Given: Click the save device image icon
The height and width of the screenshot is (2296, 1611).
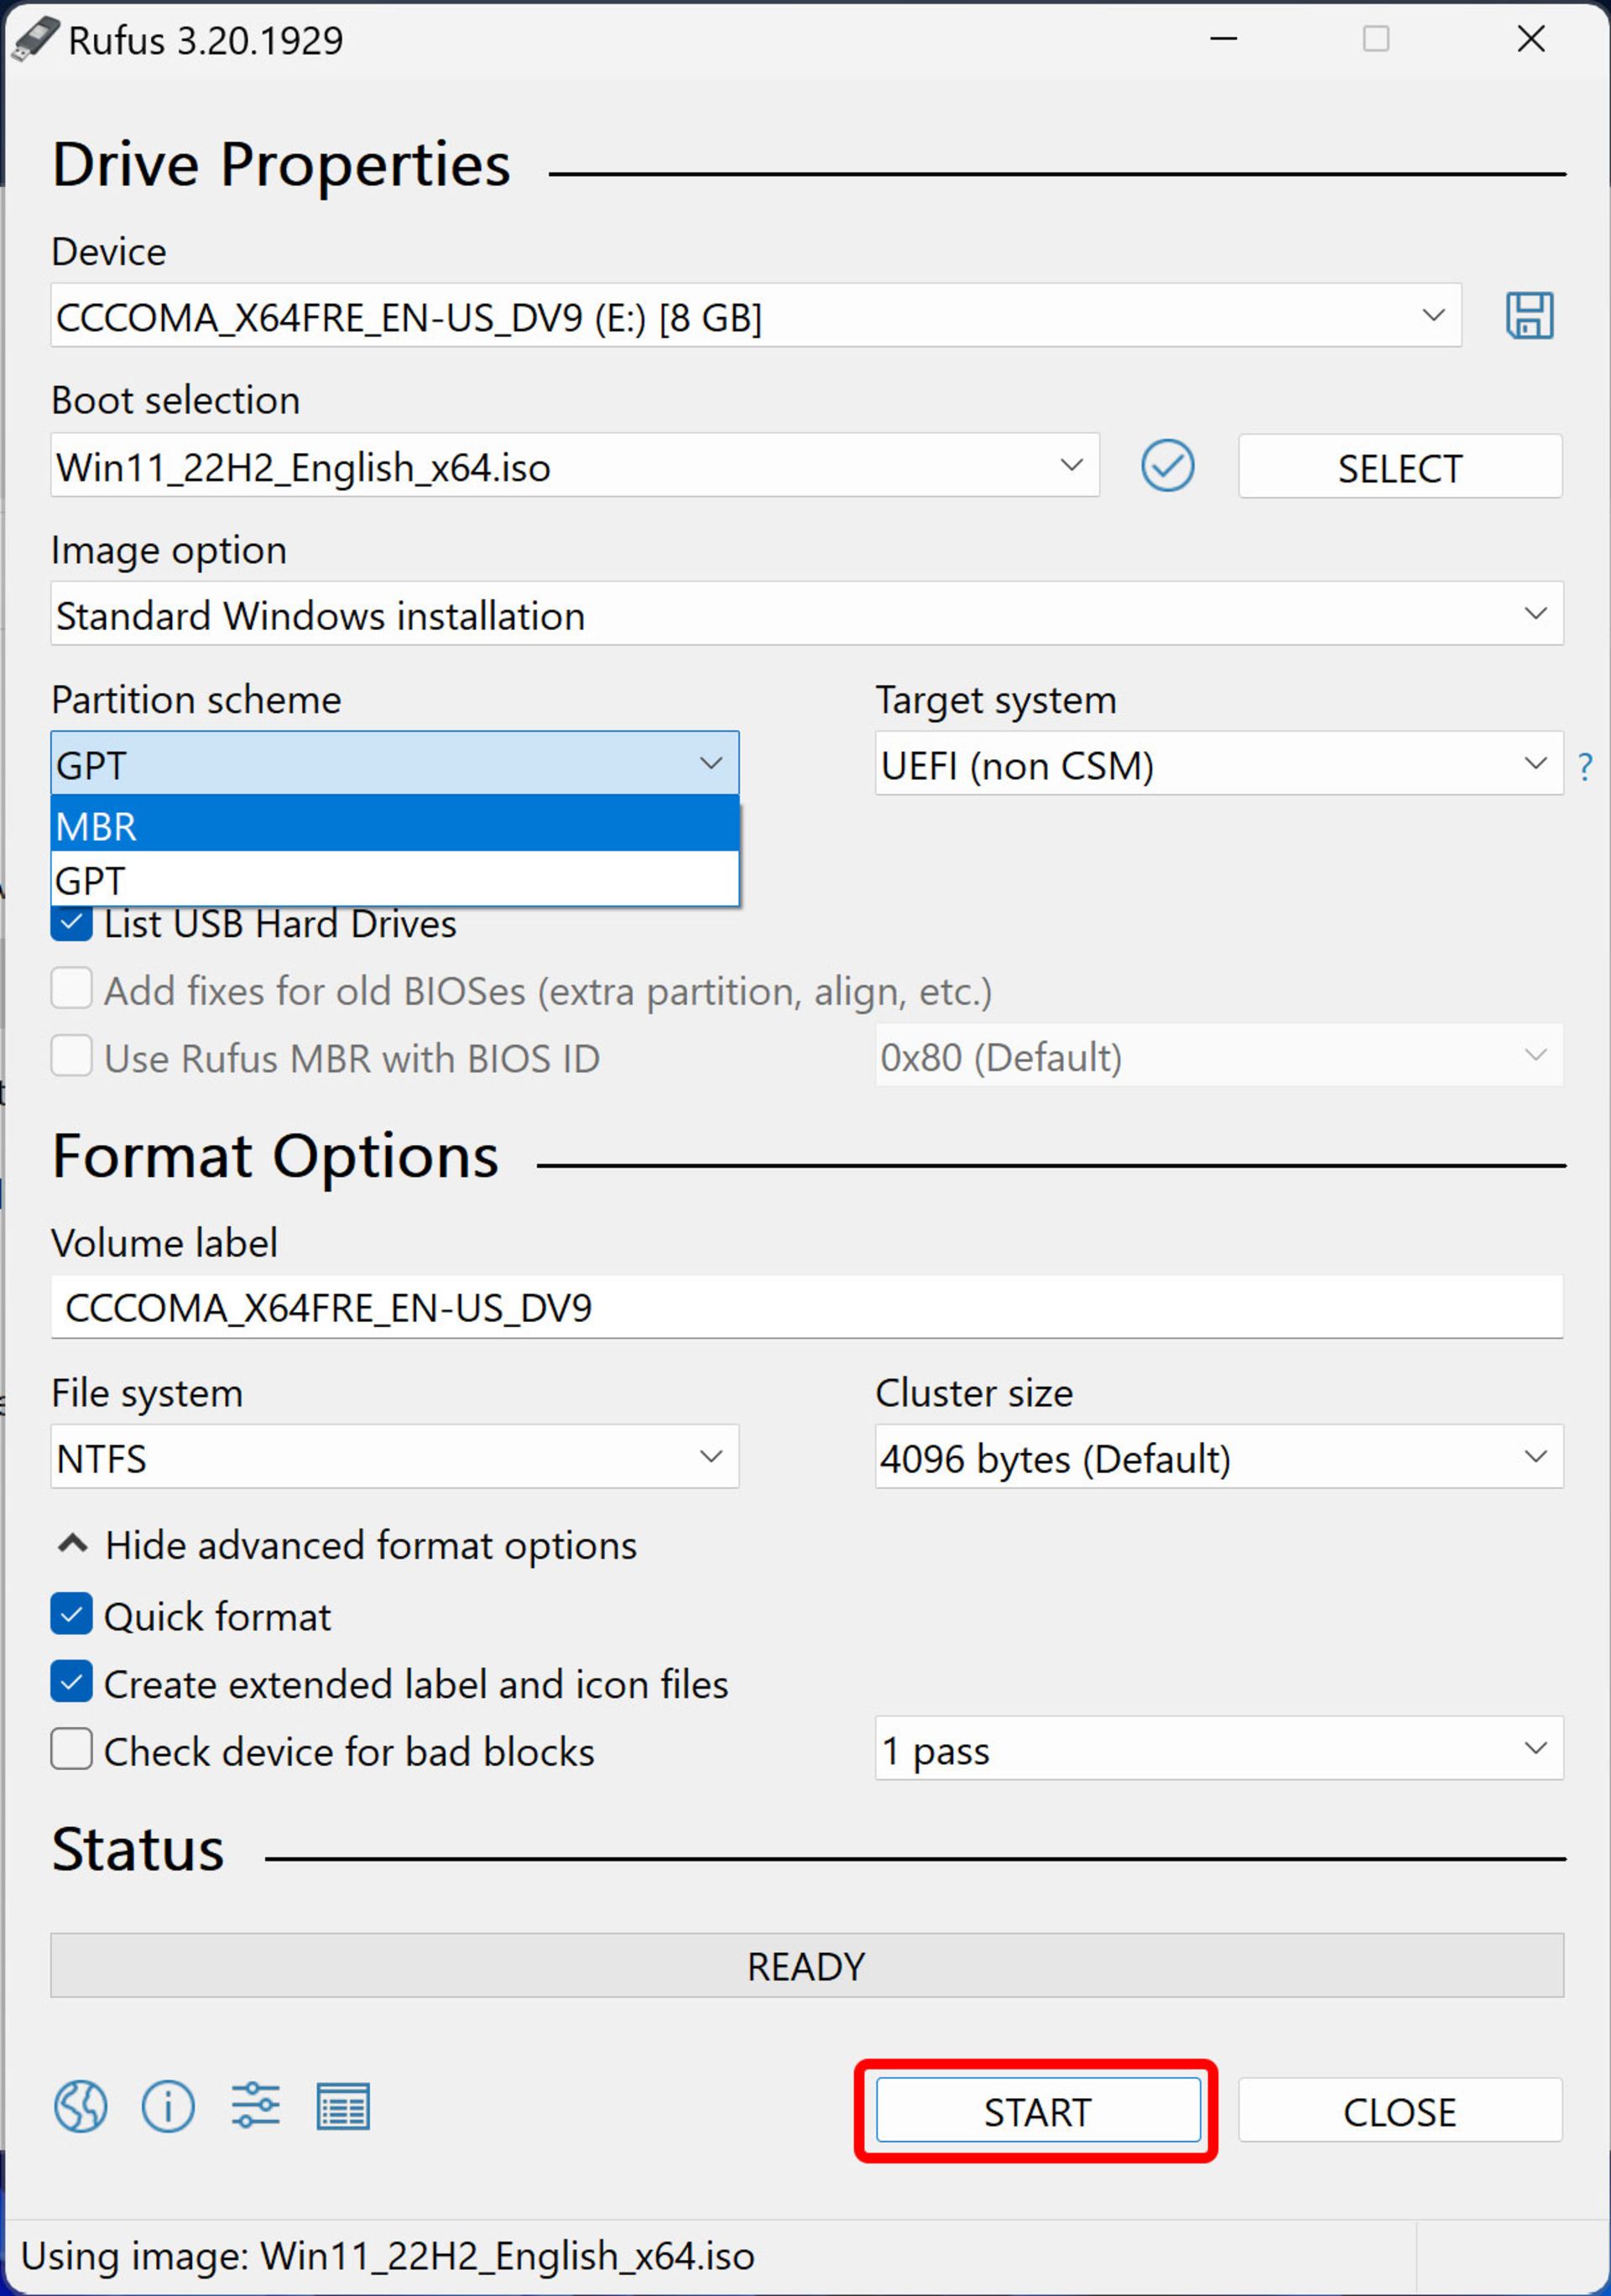Looking at the screenshot, I should [x=1529, y=316].
